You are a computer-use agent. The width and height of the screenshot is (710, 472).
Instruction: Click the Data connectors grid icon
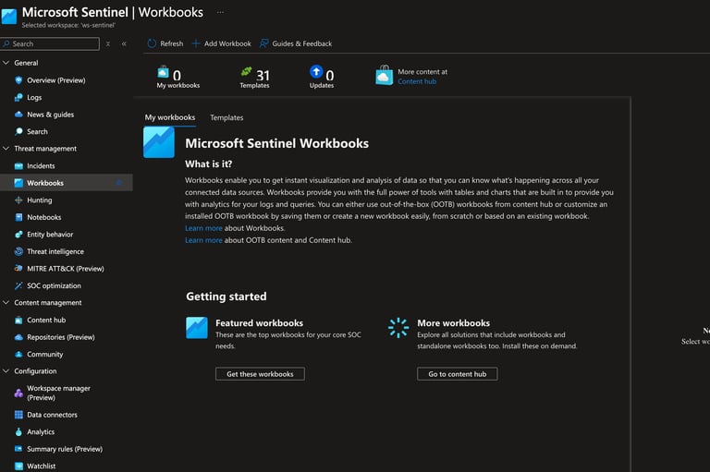coord(18,415)
